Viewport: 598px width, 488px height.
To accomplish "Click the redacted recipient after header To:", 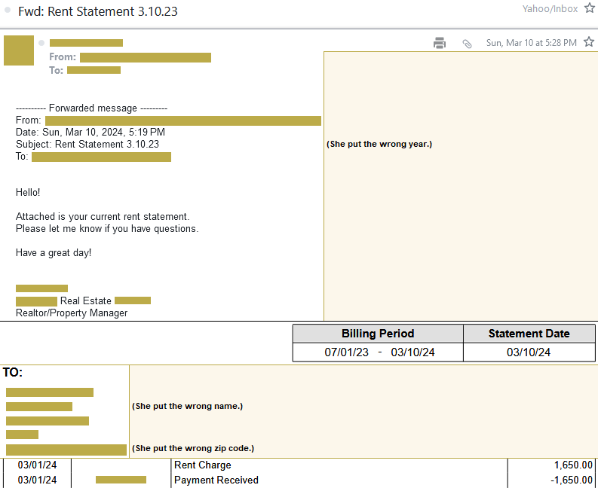I will (x=94, y=70).
